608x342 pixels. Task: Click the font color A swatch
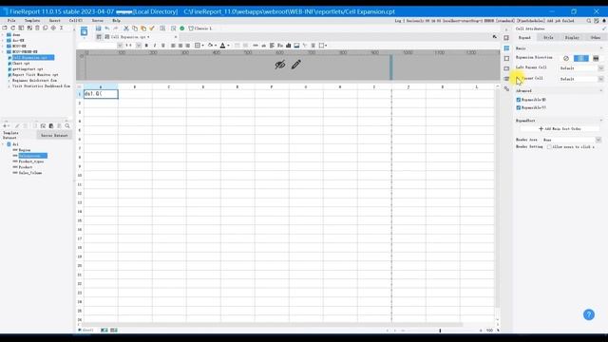pyautogui.click(x=222, y=46)
